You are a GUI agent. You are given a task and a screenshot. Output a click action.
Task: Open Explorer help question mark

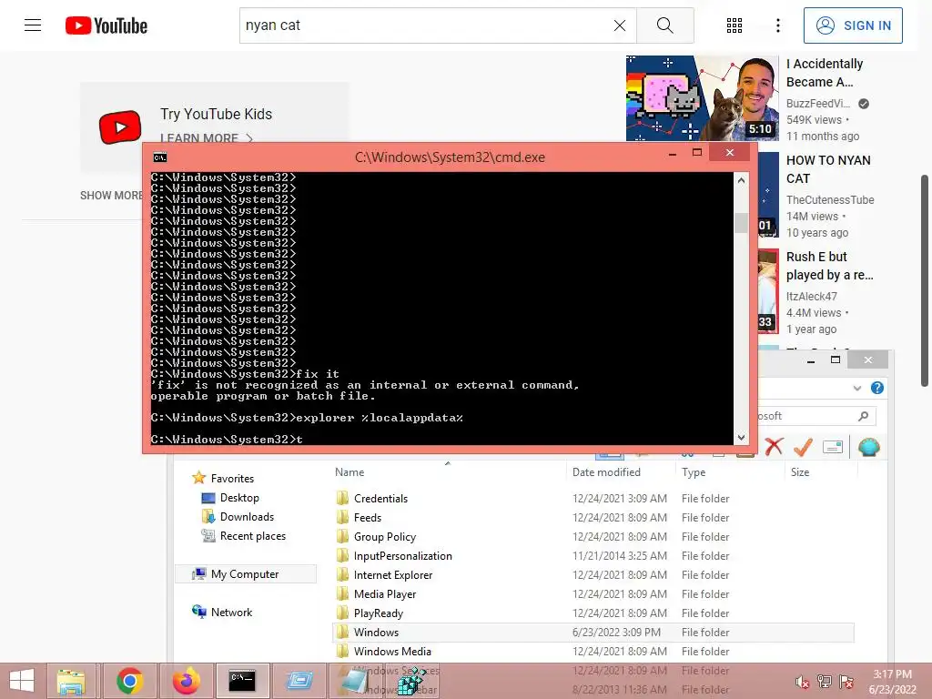876,388
